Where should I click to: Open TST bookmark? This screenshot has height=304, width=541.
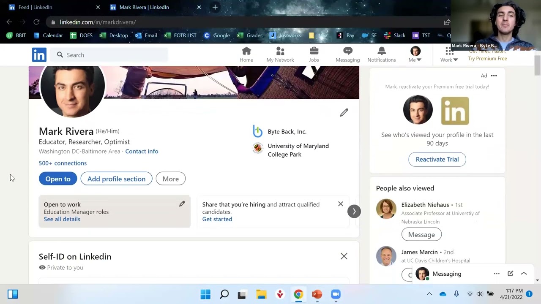421,35
